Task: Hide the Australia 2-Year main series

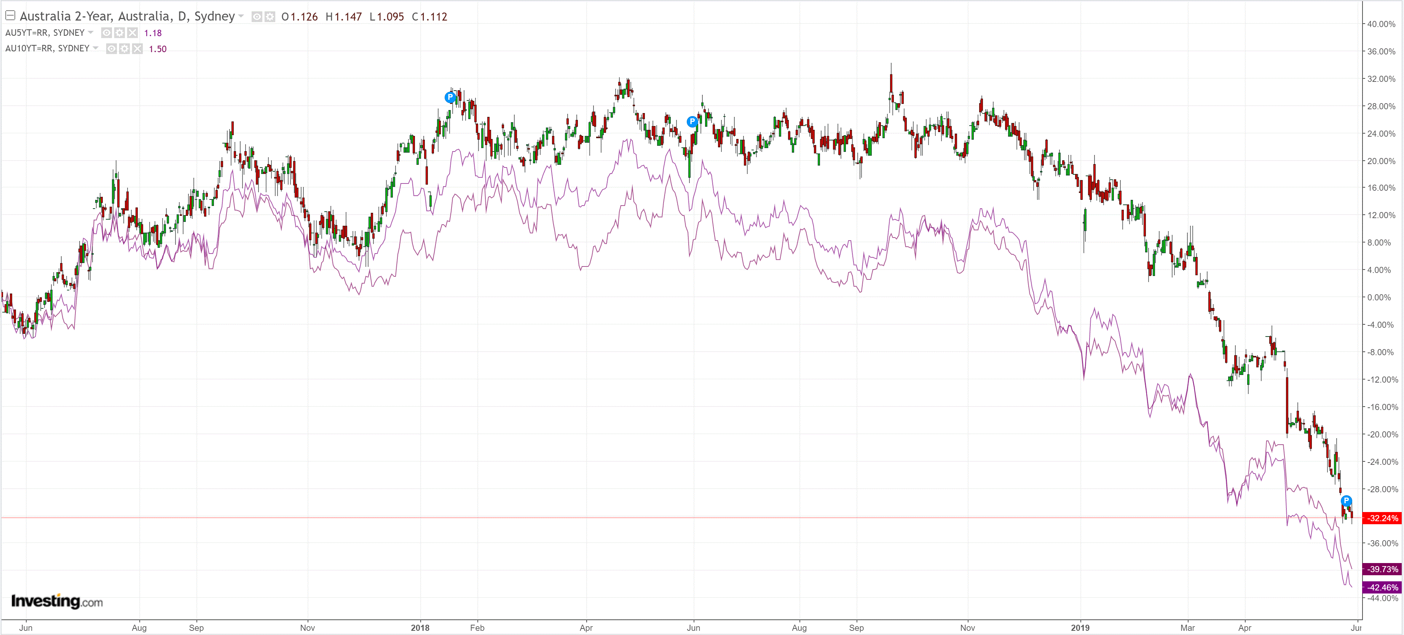Action: [257, 17]
